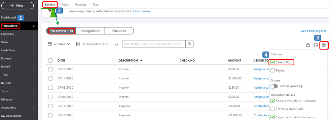Switch to the Receipts tab
The width and height of the screenshot is (330, 120).
[x=81, y=4]
